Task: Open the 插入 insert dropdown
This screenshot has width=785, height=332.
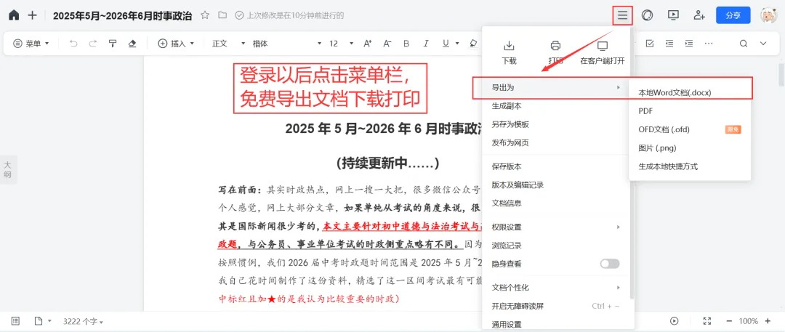Action: tap(176, 44)
